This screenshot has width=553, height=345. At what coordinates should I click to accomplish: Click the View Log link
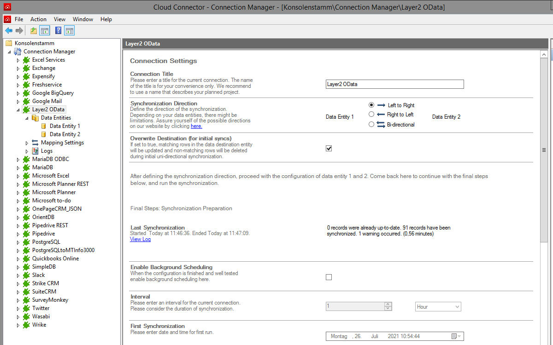click(140, 239)
